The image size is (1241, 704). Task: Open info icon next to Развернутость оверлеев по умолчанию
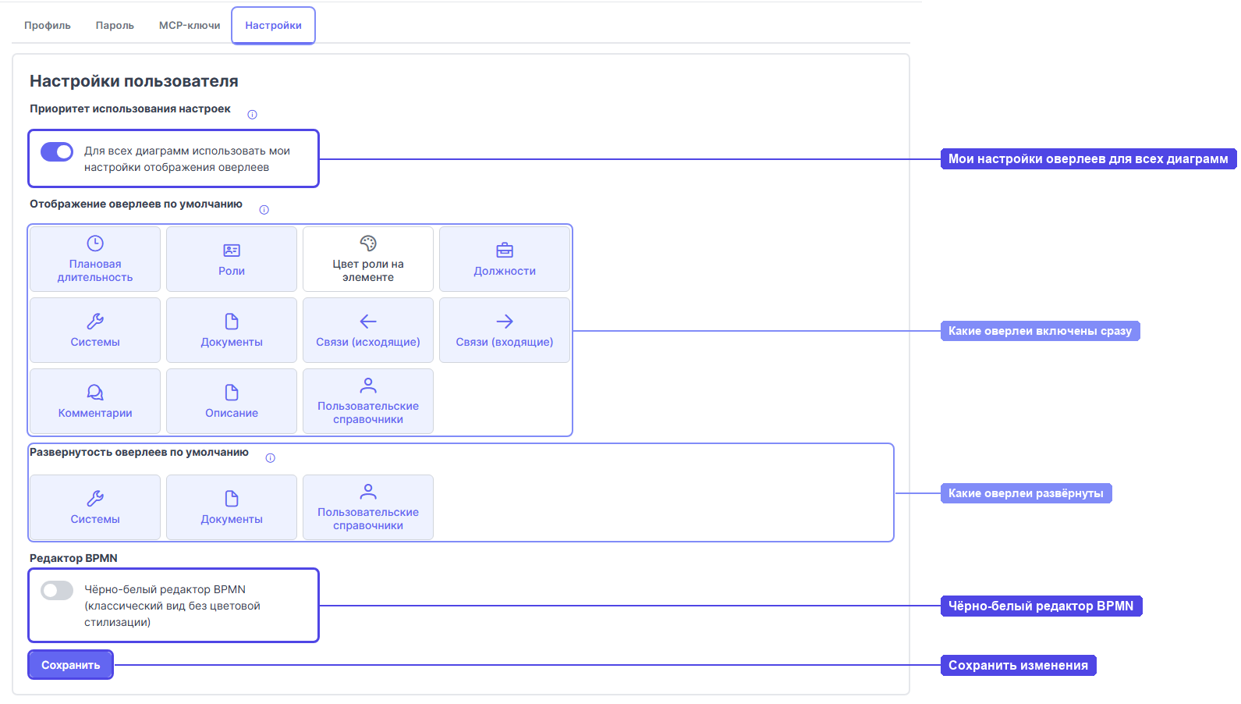[270, 458]
